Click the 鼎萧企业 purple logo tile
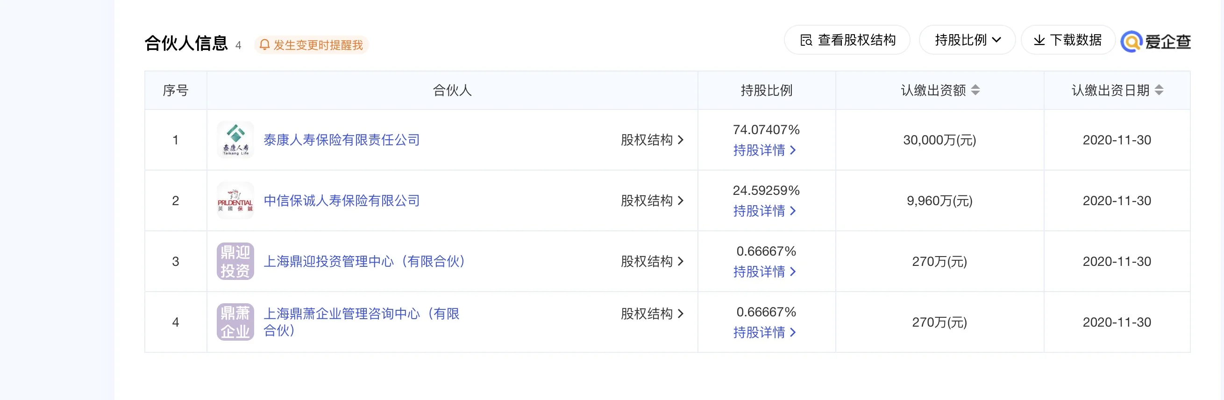The image size is (1224, 400). (x=235, y=322)
